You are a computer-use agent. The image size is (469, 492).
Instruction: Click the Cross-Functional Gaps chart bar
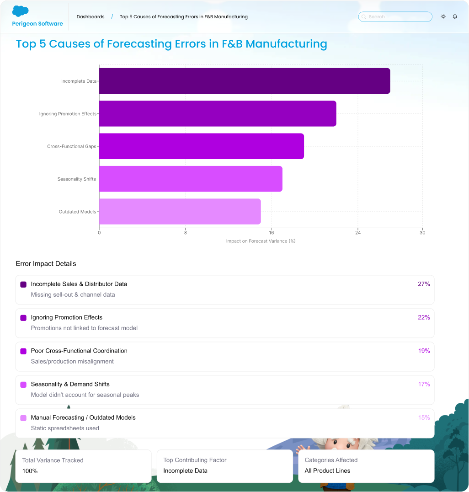point(201,146)
